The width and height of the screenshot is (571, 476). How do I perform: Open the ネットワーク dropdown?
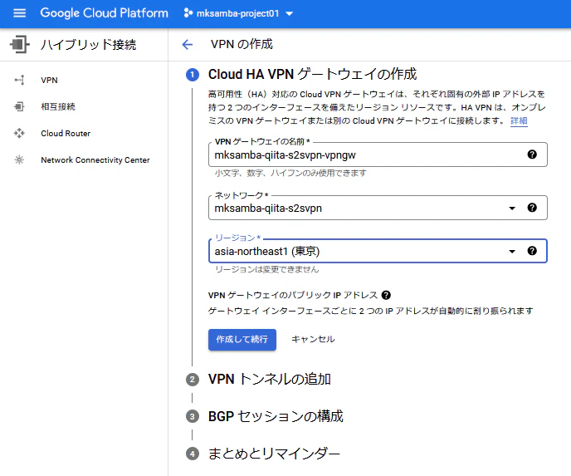pyautogui.click(x=378, y=209)
